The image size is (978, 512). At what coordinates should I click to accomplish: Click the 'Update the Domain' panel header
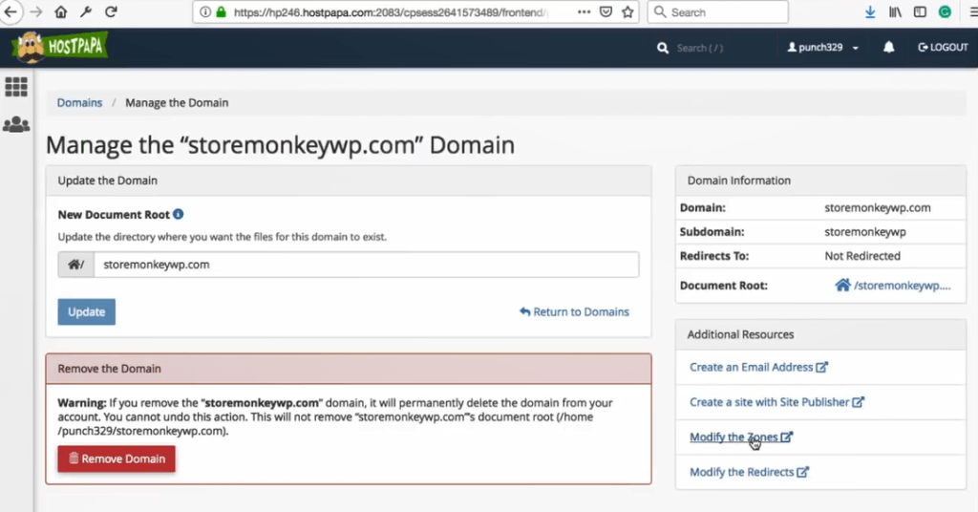pos(349,181)
